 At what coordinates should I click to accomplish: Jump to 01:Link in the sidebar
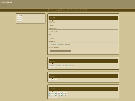19,15
